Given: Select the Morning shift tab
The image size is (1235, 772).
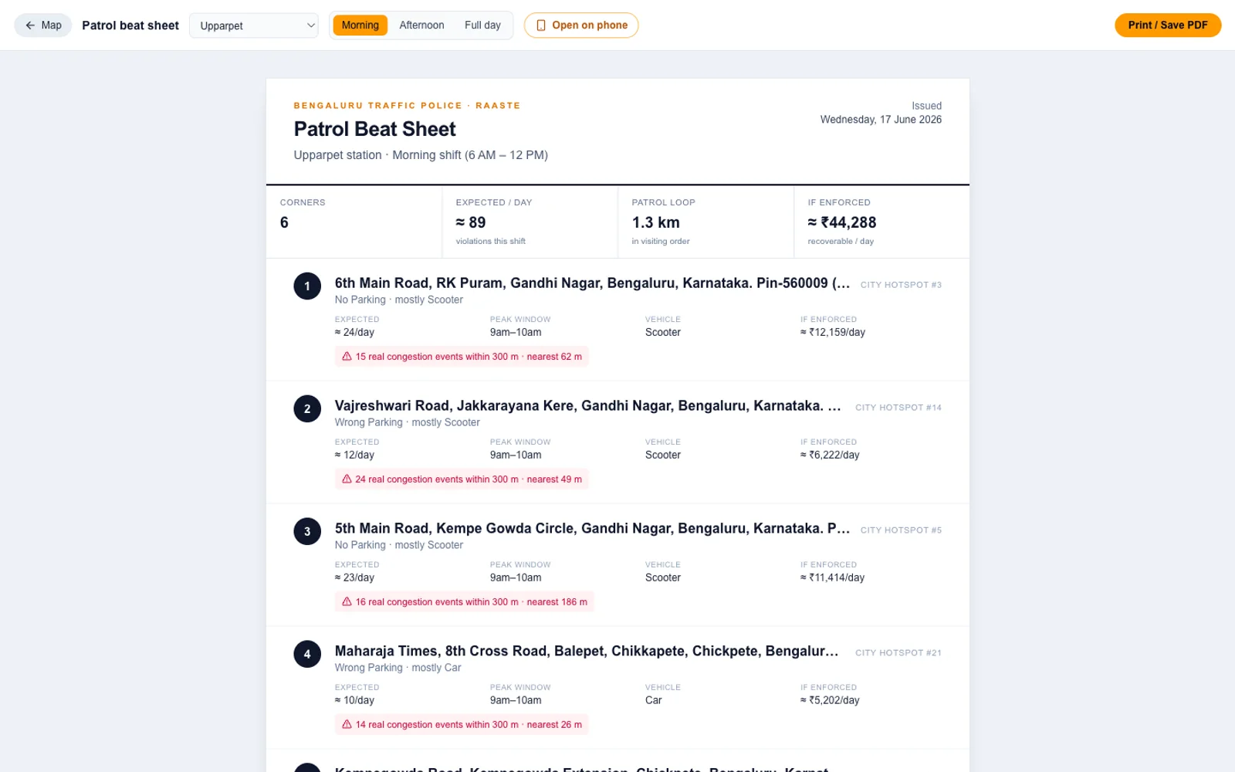Looking at the screenshot, I should click(360, 25).
